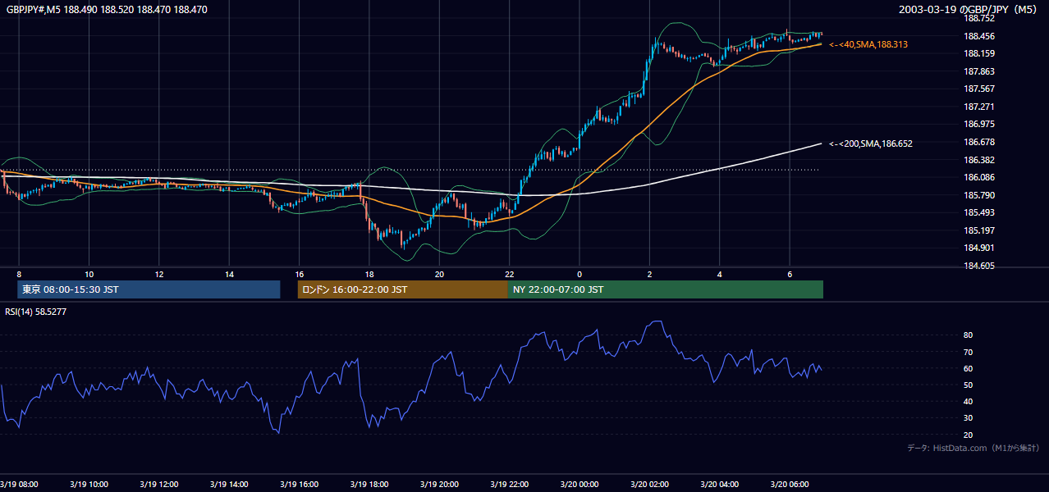Click hour tick 6 under the price chart
Image resolution: width=1049 pixels, height=492 pixels.
point(790,274)
